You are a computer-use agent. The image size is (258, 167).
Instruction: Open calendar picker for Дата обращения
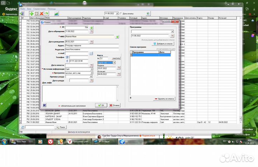(x=91, y=31)
